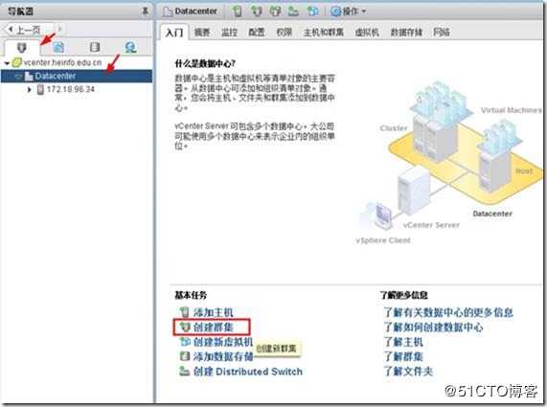Open the Networking inventory icon
The width and height of the screenshot is (547, 407).
[131, 47]
